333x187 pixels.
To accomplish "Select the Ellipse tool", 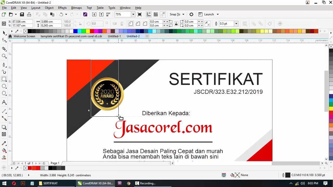I will [4, 86].
